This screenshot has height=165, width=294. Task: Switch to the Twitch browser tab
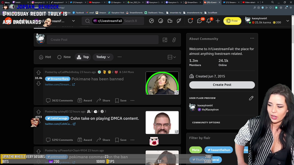(20, 2)
